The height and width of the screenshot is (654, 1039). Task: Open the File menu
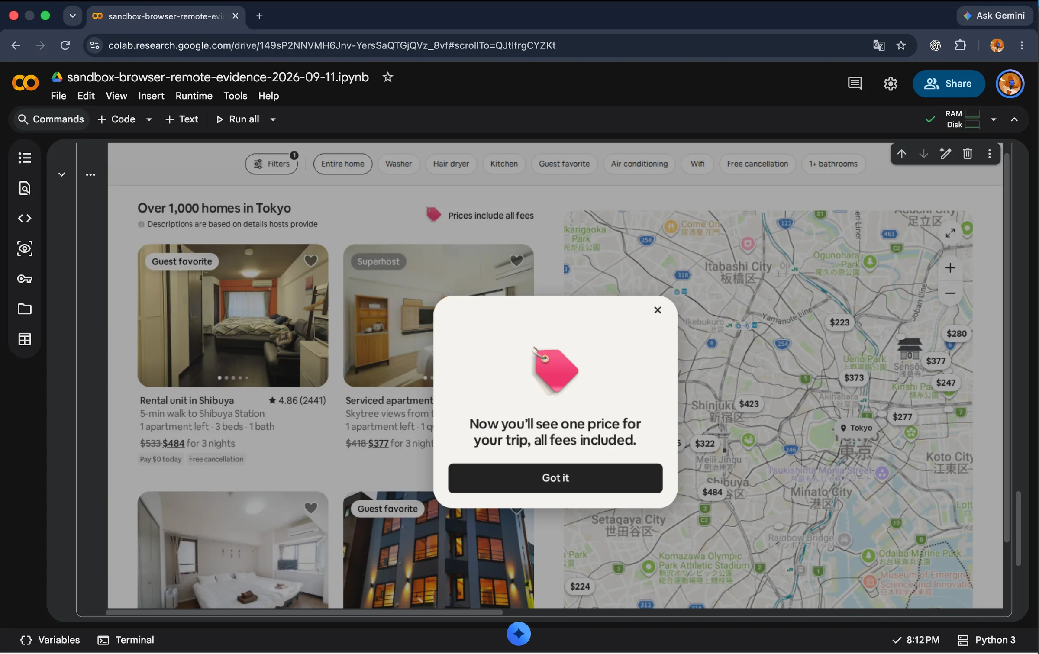coord(58,96)
